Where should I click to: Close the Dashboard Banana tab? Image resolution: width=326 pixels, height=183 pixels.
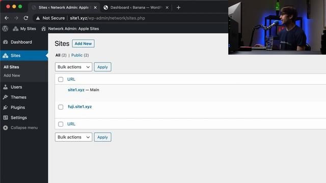click(x=167, y=8)
